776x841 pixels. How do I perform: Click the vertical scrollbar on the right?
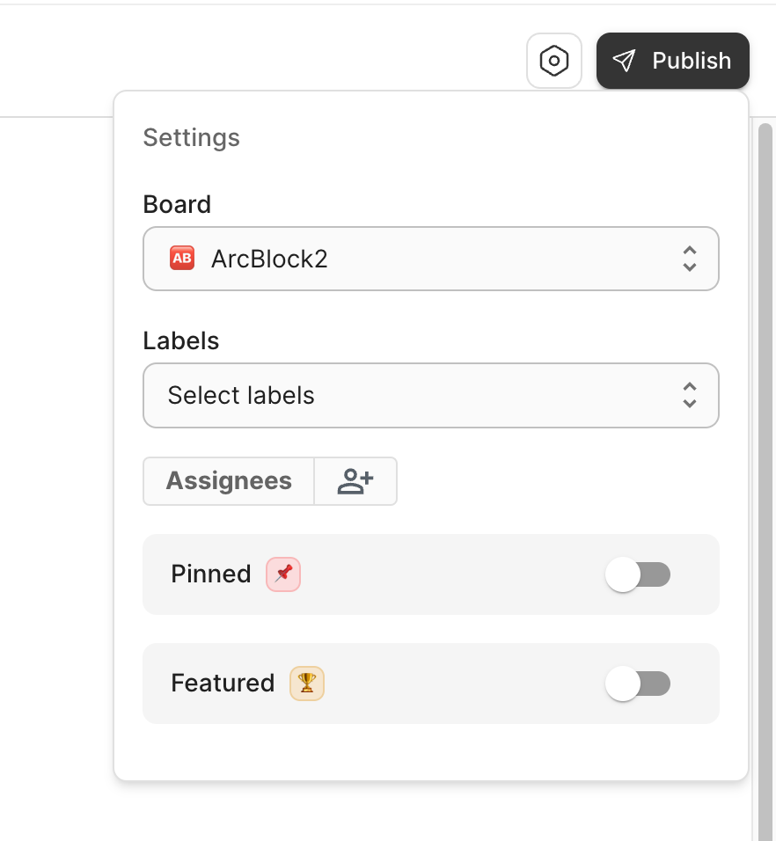tap(765, 440)
